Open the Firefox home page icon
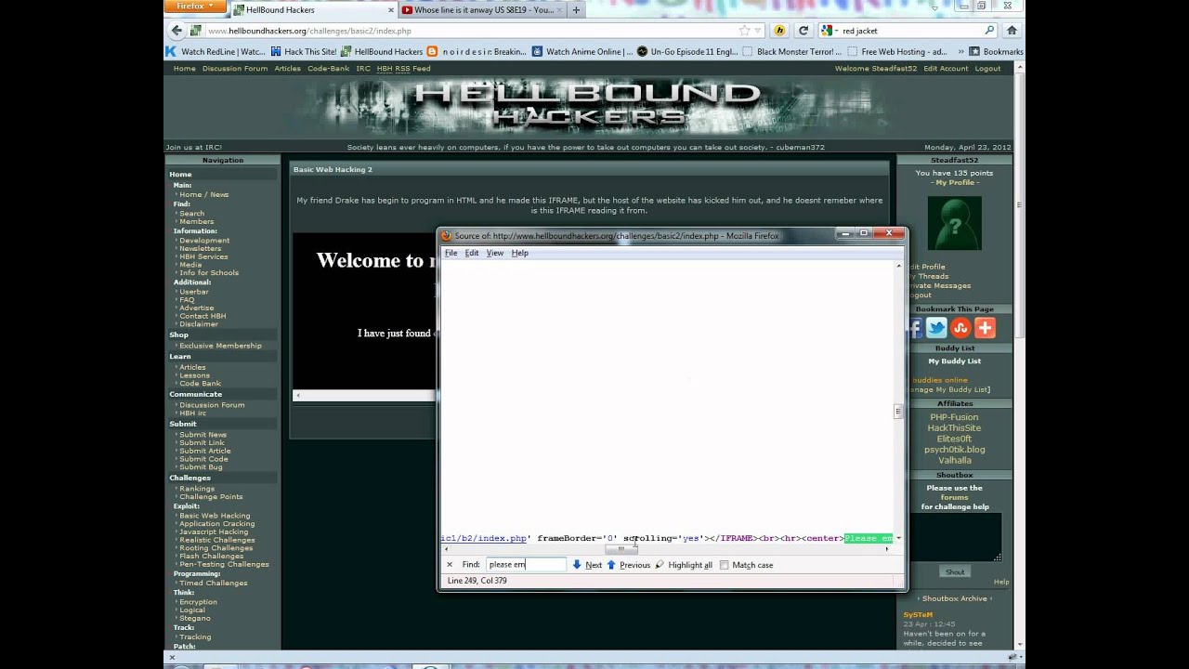The width and height of the screenshot is (1189, 669). 1012,31
